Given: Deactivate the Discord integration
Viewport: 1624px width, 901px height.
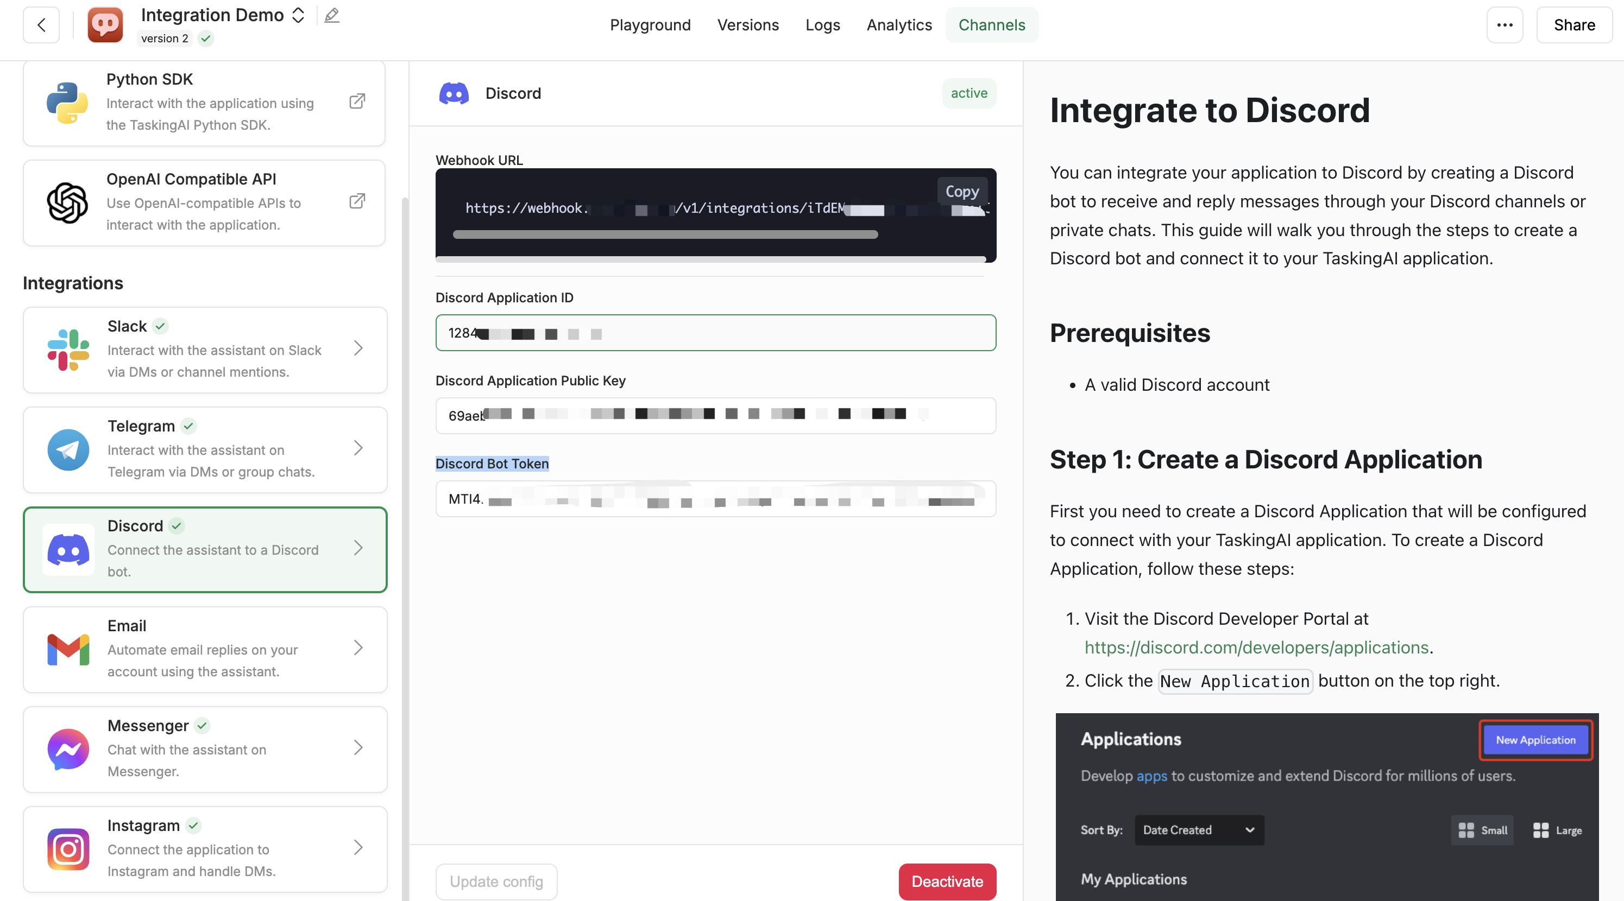Looking at the screenshot, I should pyautogui.click(x=947, y=882).
